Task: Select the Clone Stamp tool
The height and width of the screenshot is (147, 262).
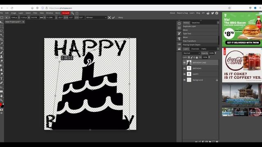Action: point(2,57)
